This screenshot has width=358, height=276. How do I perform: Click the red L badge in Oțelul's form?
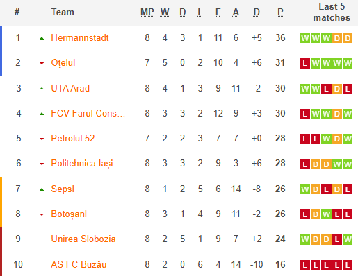pyautogui.click(x=304, y=63)
